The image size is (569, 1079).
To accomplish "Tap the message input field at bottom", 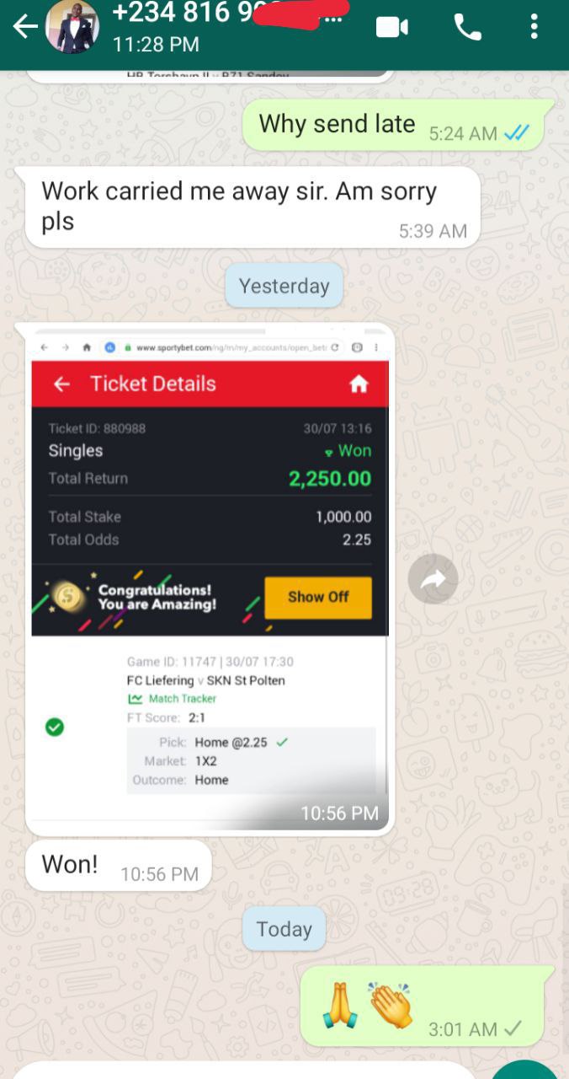I will coord(244,1070).
